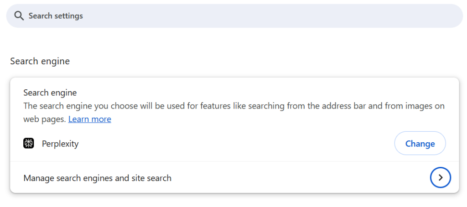This screenshot has width=467, height=207.
Task: Focus the Search settings field
Action: [x=234, y=16]
